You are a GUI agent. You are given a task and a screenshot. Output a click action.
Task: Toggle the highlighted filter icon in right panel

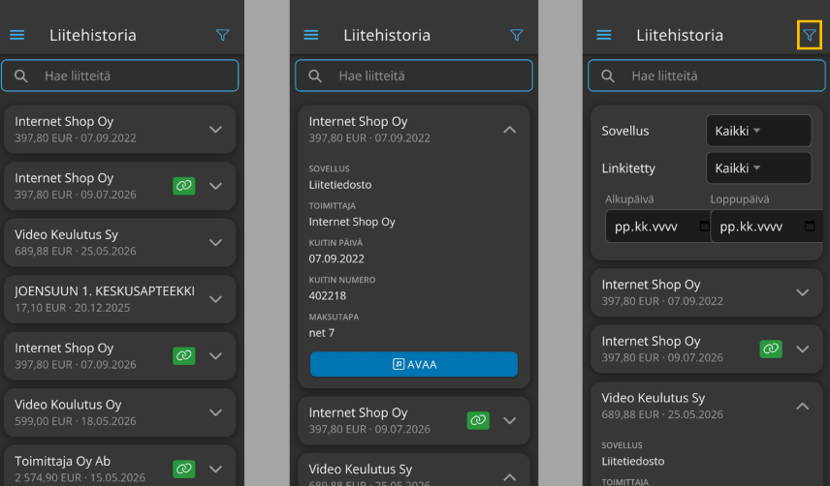pos(810,35)
